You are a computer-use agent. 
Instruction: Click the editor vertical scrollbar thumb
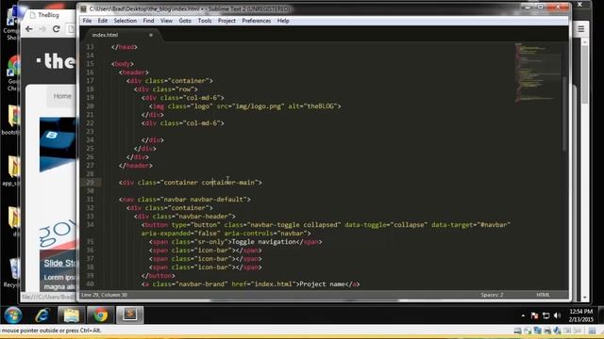point(564,113)
